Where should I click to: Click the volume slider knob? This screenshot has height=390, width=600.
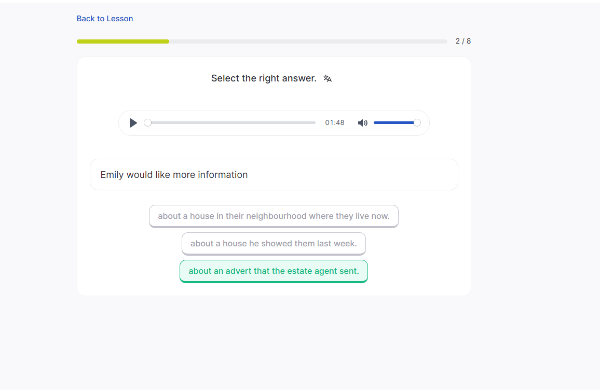coord(417,123)
